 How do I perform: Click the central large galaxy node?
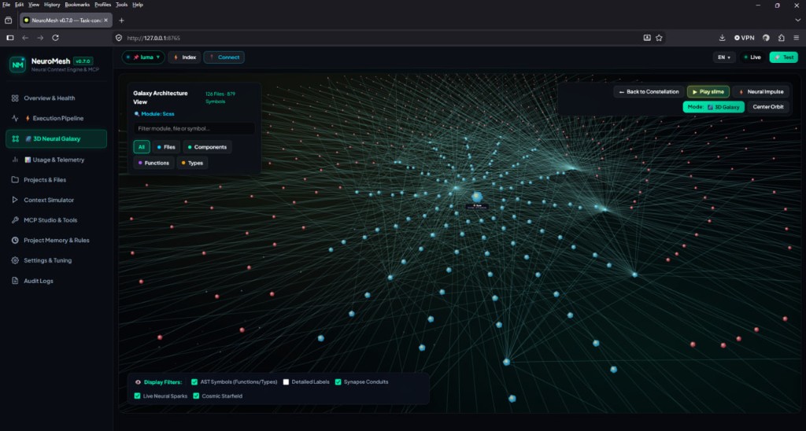point(477,197)
